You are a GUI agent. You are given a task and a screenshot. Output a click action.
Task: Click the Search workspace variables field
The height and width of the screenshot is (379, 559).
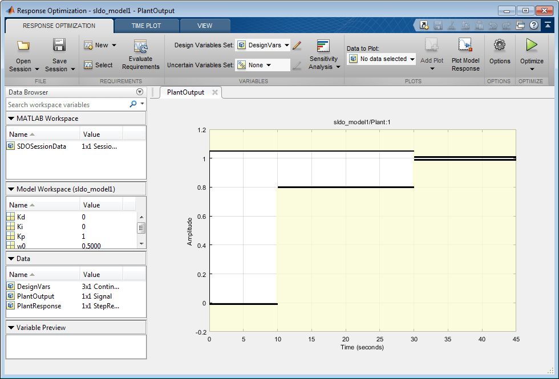pyautogui.click(x=67, y=105)
